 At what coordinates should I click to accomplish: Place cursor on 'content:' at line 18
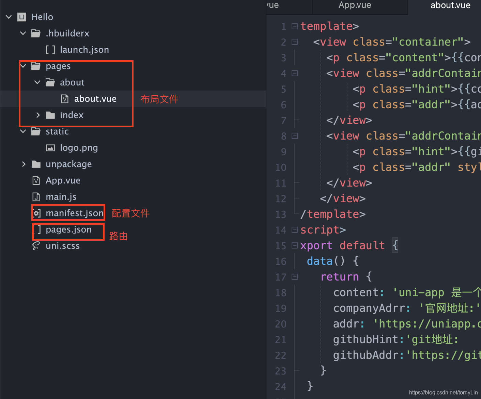[x=359, y=292]
